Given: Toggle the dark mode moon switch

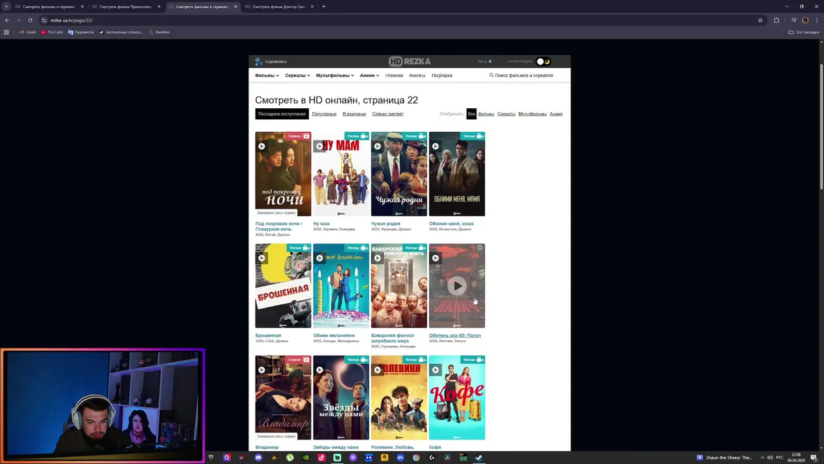Looking at the screenshot, I should point(544,62).
